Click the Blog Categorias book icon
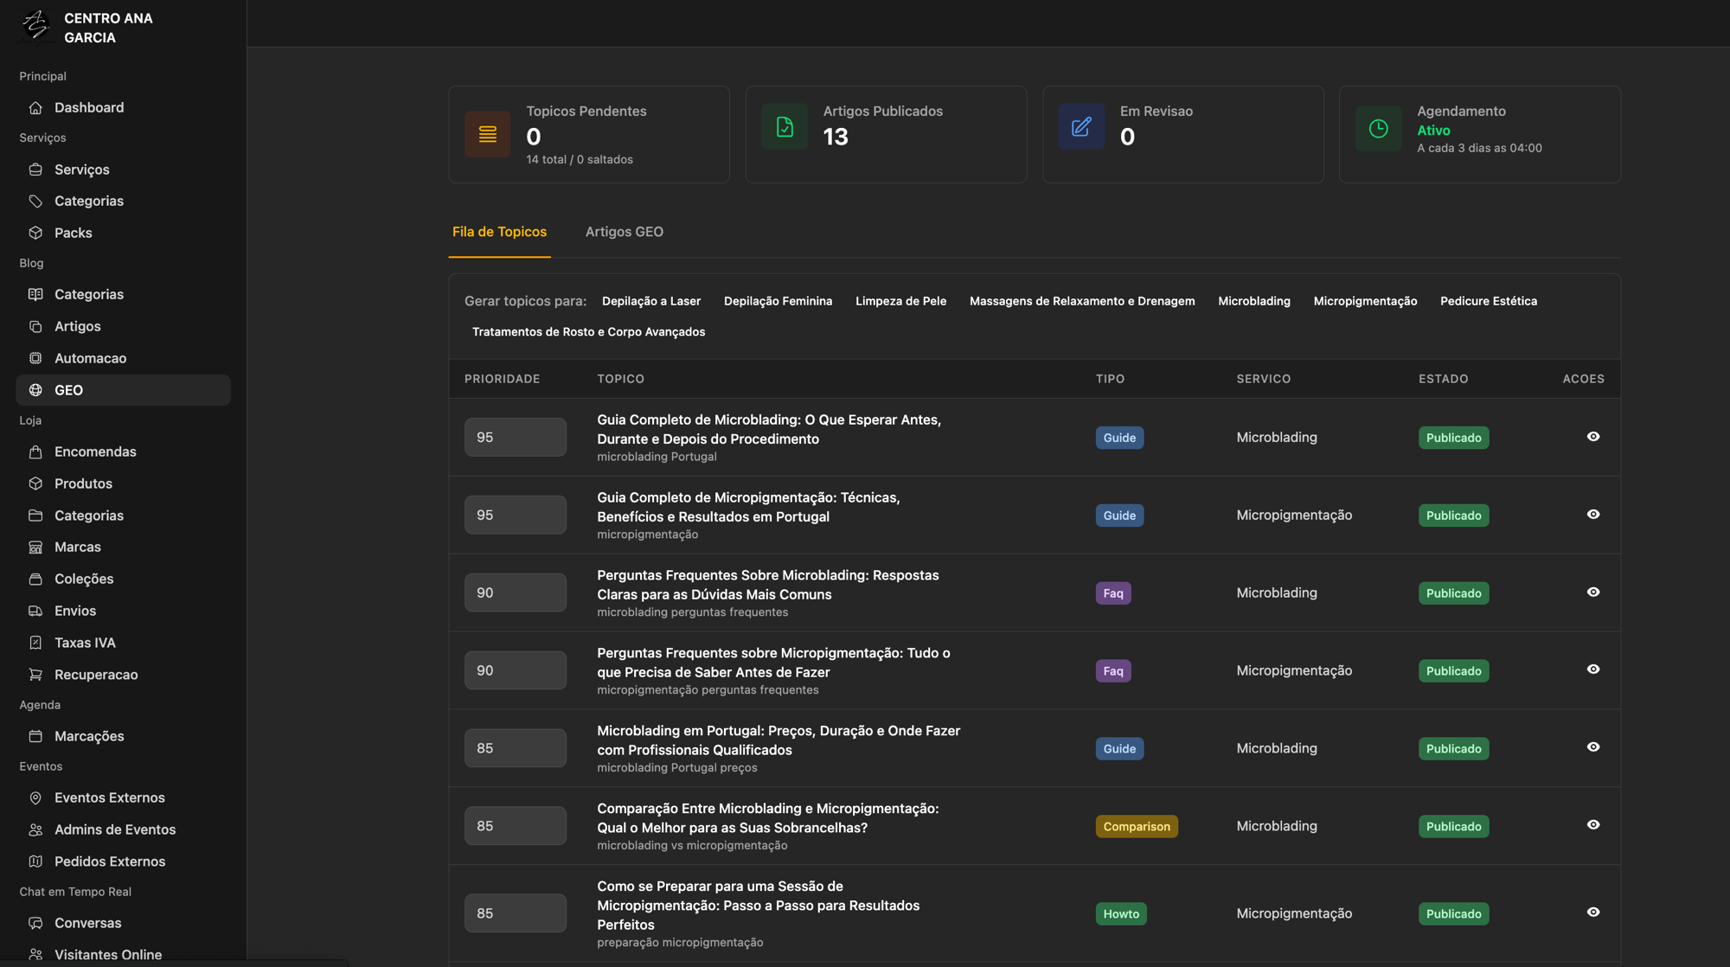Screen dimensions: 1730x967 tap(35, 295)
